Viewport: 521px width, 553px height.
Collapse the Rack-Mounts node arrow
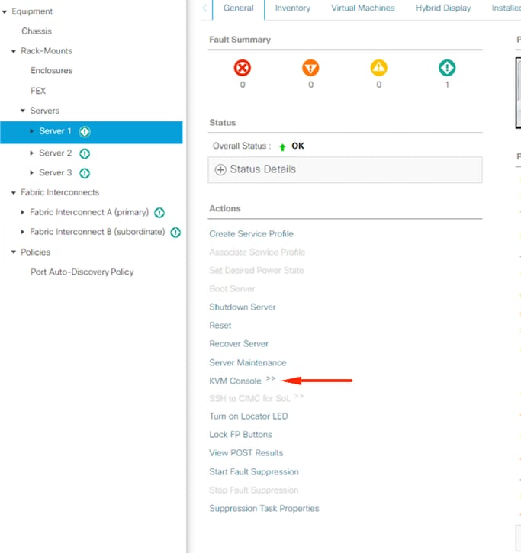click(14, 52)
